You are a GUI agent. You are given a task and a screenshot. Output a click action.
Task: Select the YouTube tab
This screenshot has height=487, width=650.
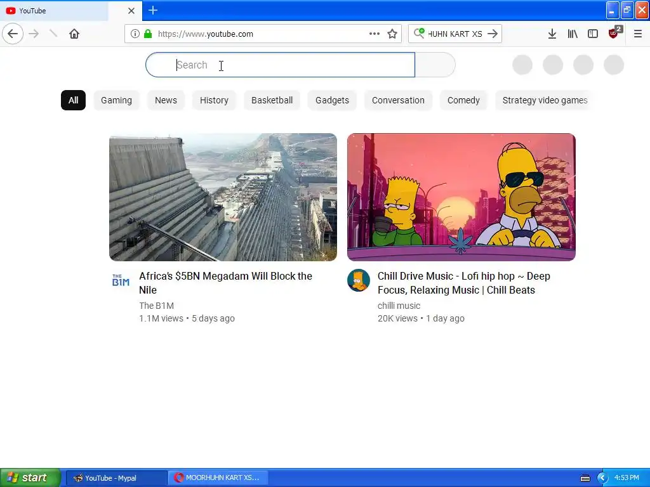tap(62, 11)
